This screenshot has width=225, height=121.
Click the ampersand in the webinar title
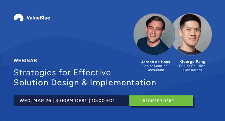tap(84, 82)
